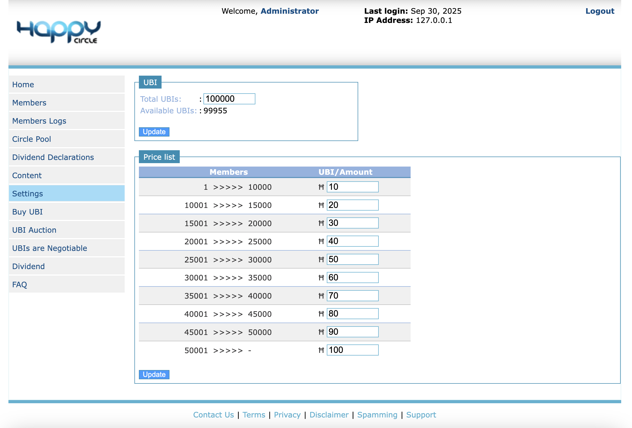The height and width of the screenshot is (428, 632).
Task: Edit price field for 20001 to 25000 members
Action: pos(352,241)
